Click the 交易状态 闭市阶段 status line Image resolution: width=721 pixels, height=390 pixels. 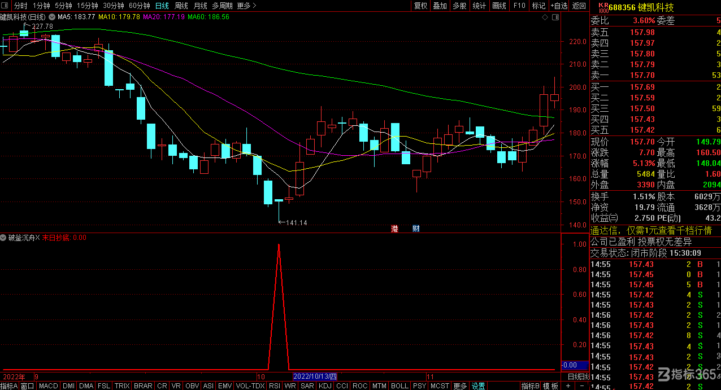click(x=646, y=253)
